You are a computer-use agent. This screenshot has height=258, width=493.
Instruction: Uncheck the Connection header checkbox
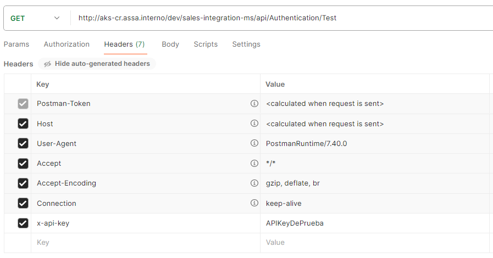point(23,204)
